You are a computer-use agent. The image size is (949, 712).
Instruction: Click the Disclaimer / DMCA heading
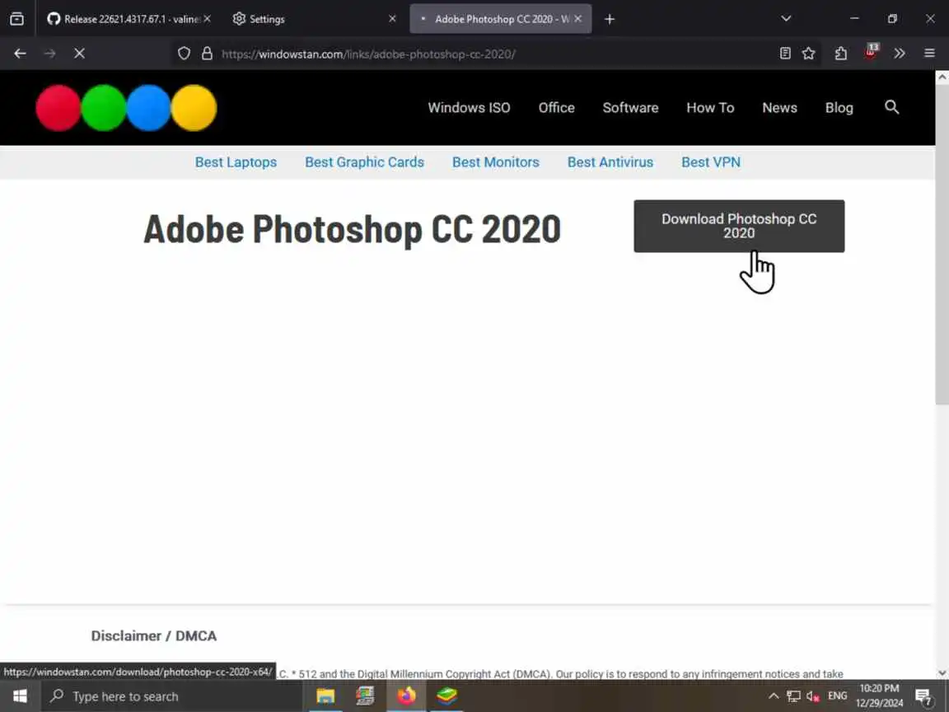154,635
